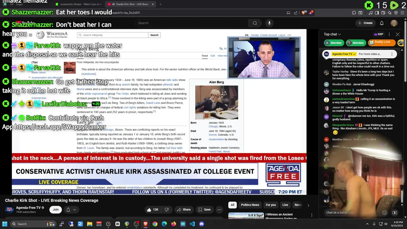Open options for Is It A Sign video

312,215
